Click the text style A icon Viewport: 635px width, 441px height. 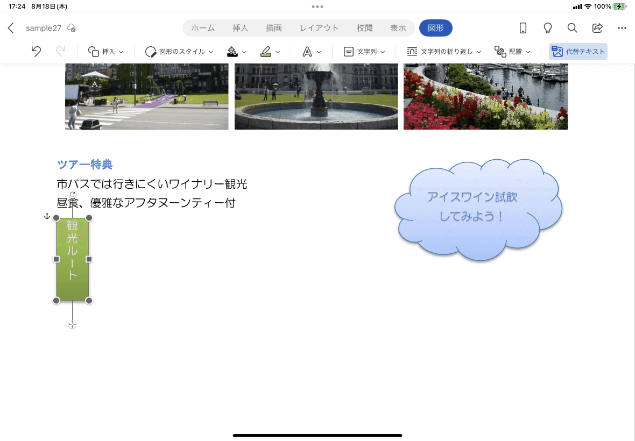click(307, 52)
